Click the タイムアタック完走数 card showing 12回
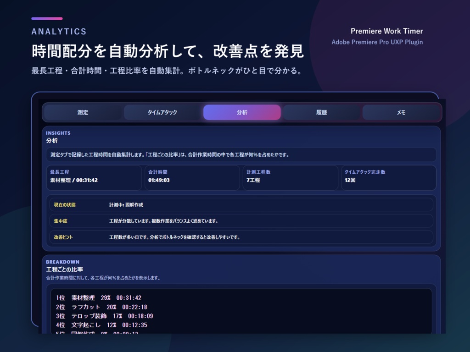The image size is (470, 352). 388,178
